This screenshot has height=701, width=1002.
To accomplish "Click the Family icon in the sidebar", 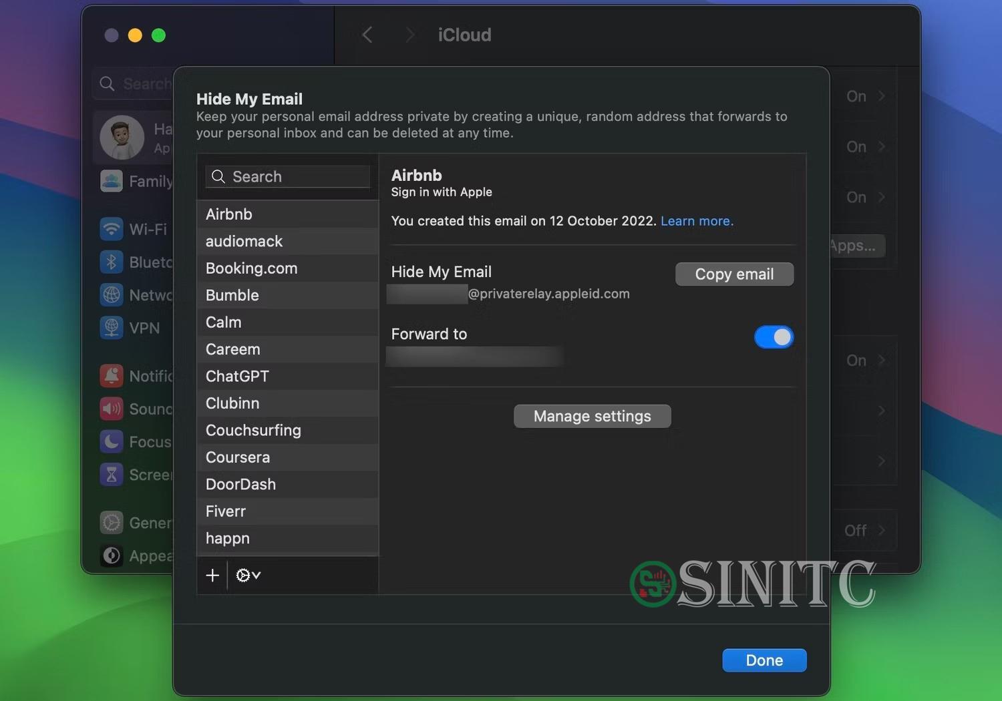I will [112, 181].
